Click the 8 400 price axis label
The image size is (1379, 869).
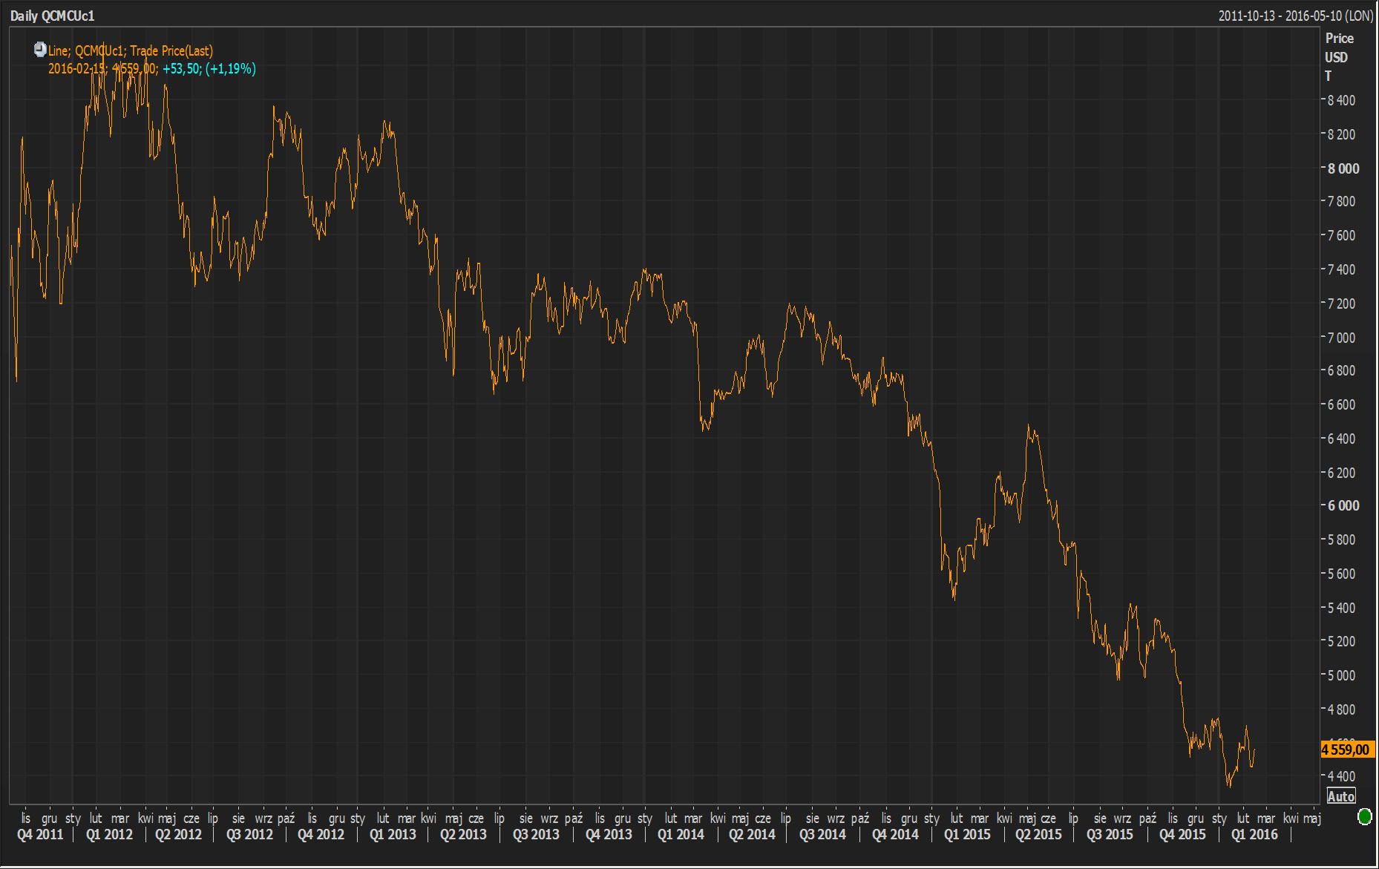(x=1341, y=100)
